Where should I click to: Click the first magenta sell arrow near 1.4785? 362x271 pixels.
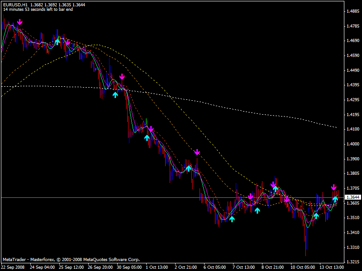point(20,22)
